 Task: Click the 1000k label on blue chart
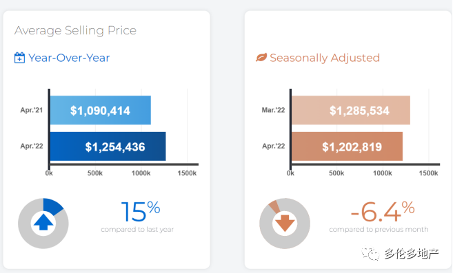(x=141, y=173)
